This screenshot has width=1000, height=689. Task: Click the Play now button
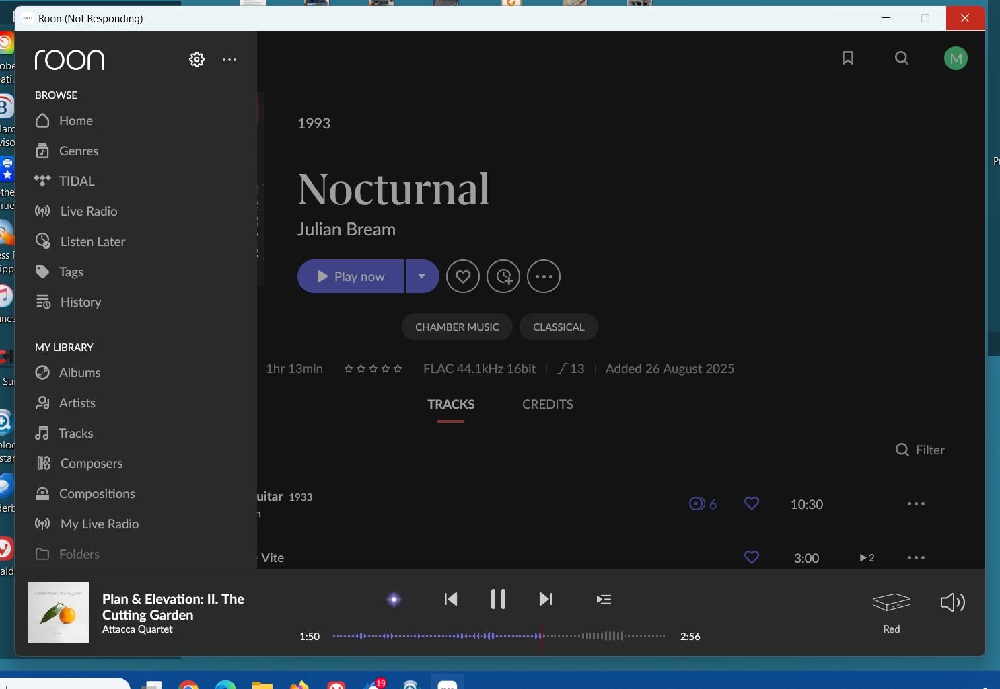(351, 276)
